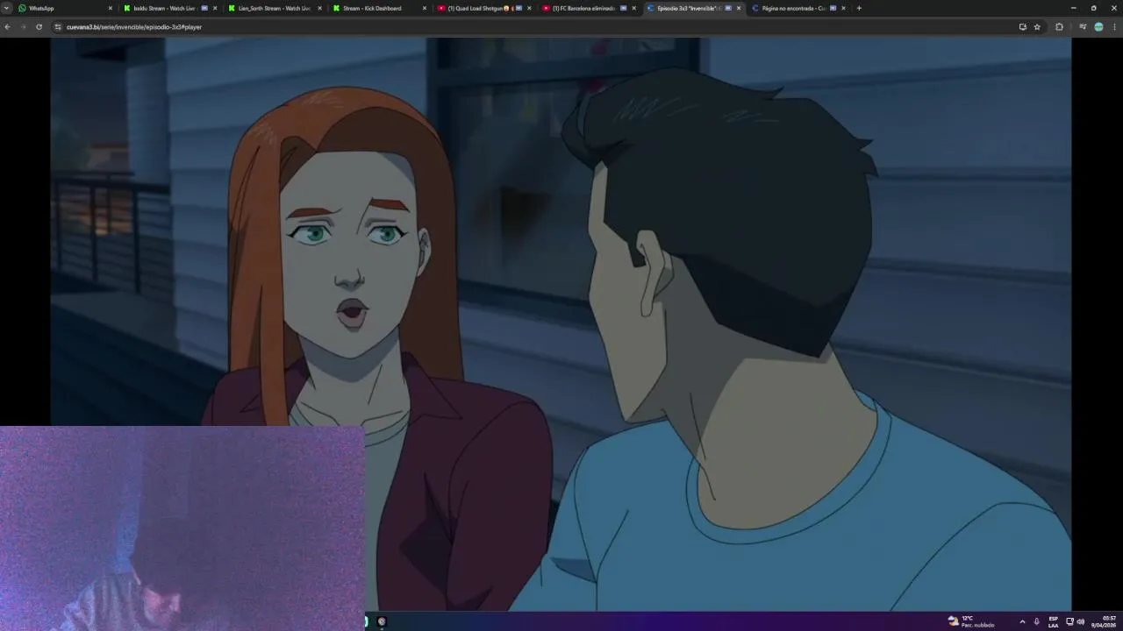Close the Kick Dashboard tab
The height and width of the screenshot is (631, 1123).
click(425, 8)
